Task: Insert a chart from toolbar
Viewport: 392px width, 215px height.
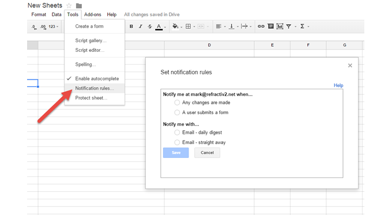Action: pos(280,27)
